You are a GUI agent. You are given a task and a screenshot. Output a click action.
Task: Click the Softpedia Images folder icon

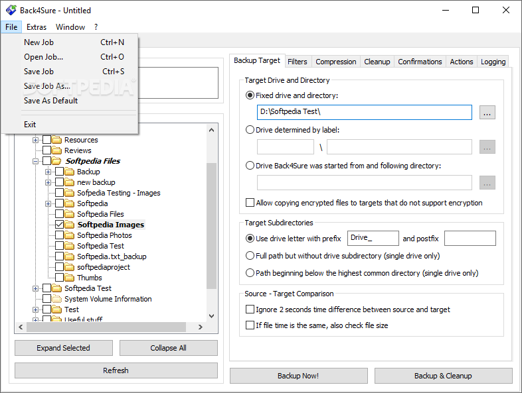click(70, 225)
